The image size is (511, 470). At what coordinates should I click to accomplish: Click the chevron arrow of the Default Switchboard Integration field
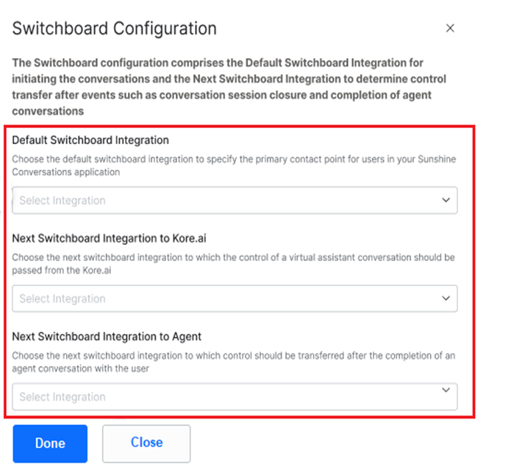(x=446, y=199)
